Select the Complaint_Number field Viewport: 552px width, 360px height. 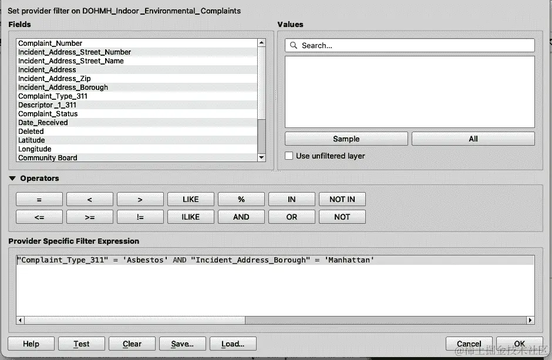click(x=137, y=43)
